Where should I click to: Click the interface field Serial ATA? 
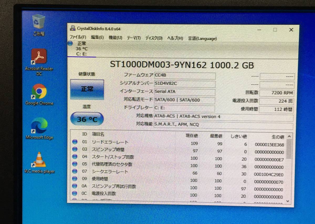(x=185, y=92)
